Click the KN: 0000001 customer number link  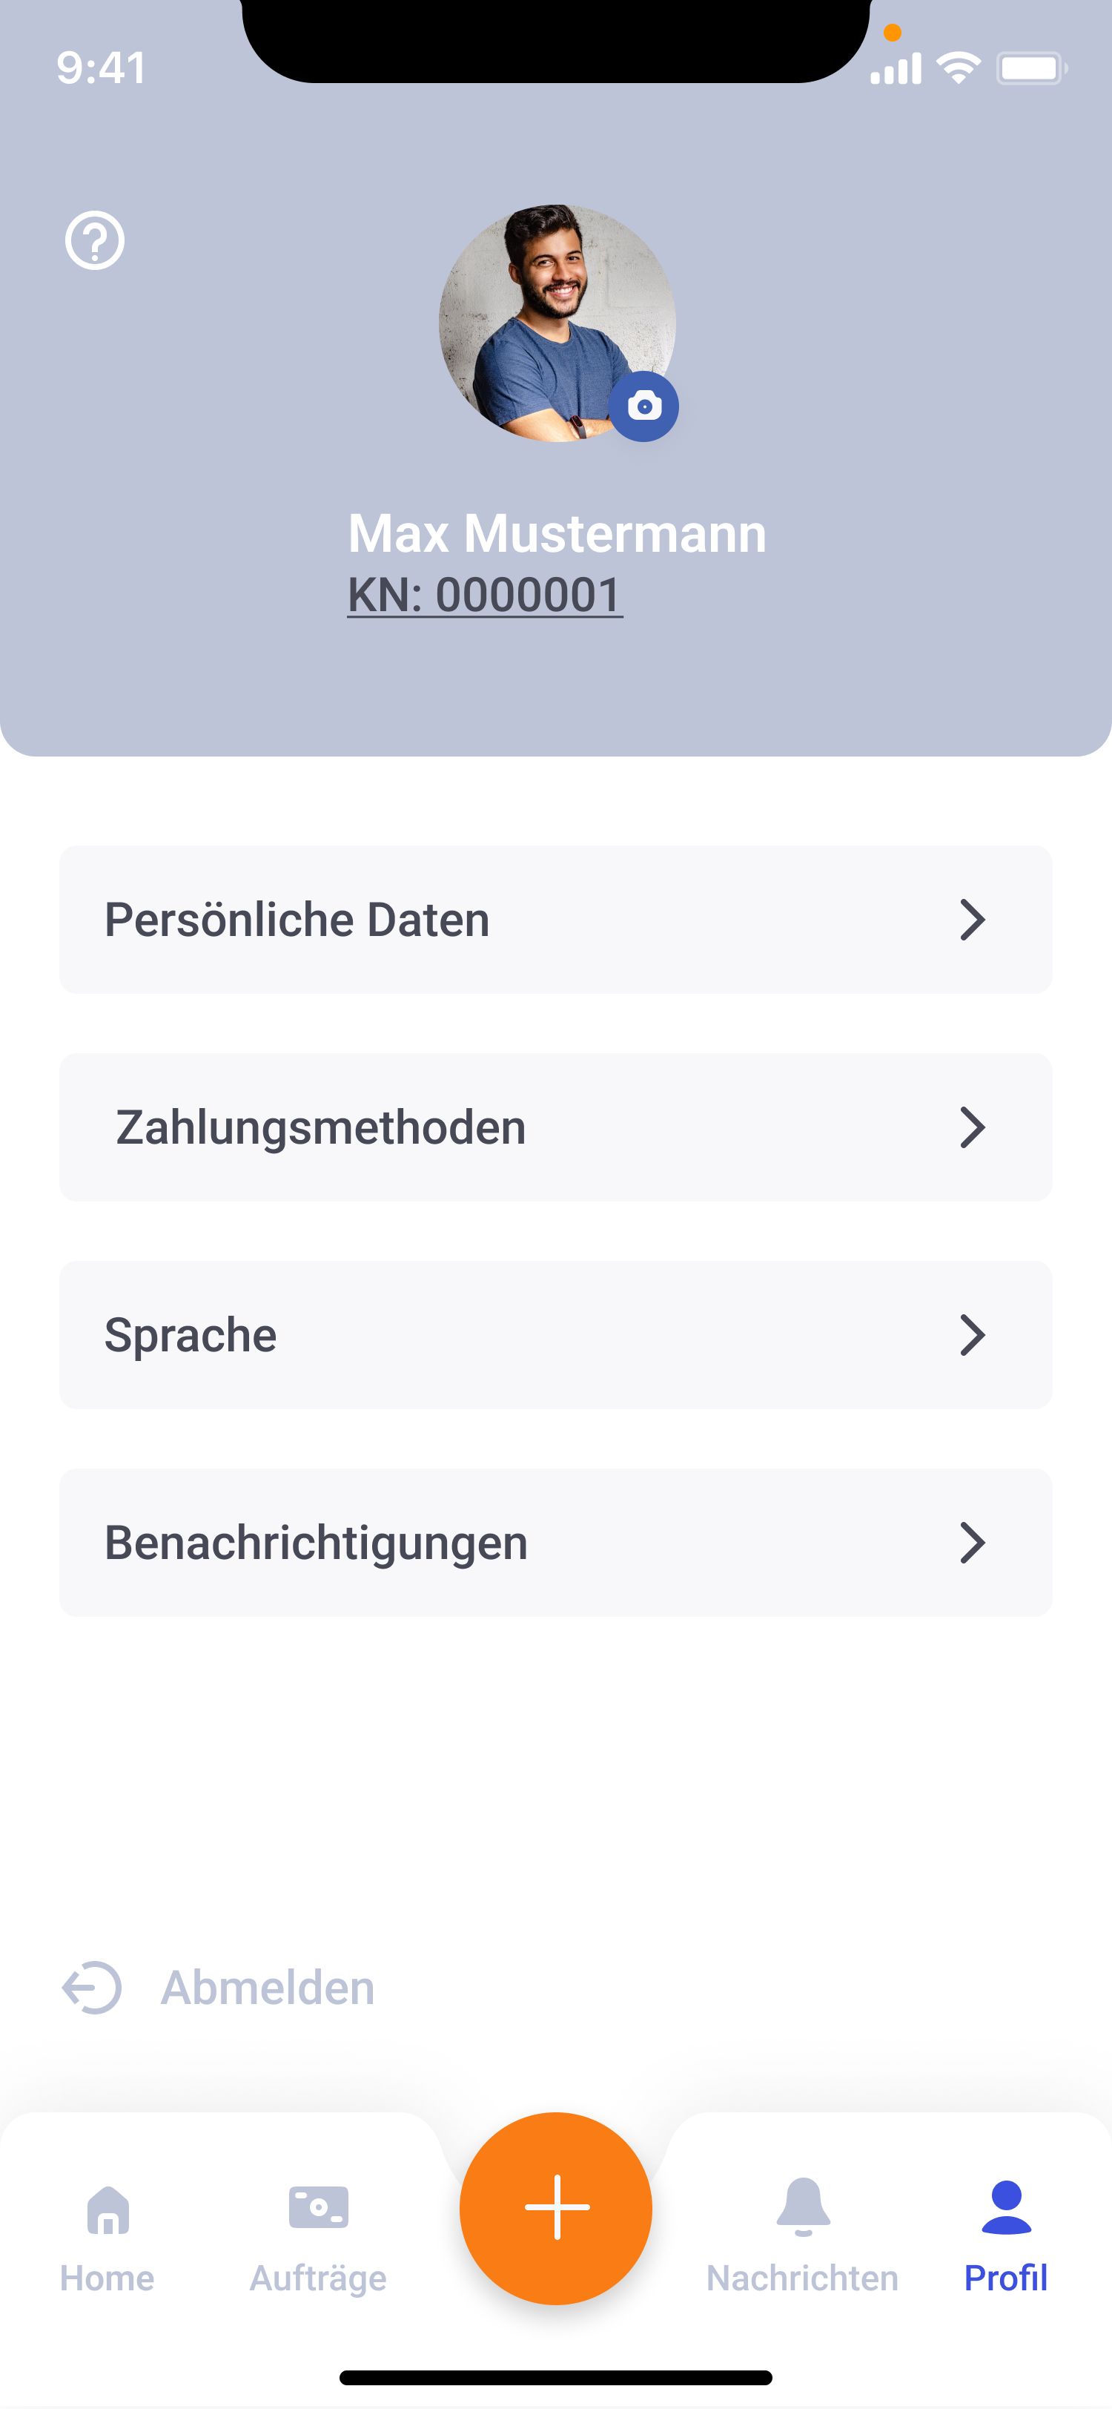[x=485, y=595]
